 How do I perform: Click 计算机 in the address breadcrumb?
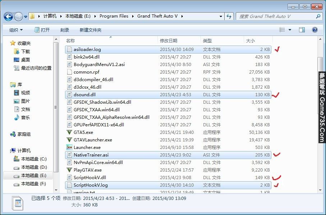coord(50,16)
